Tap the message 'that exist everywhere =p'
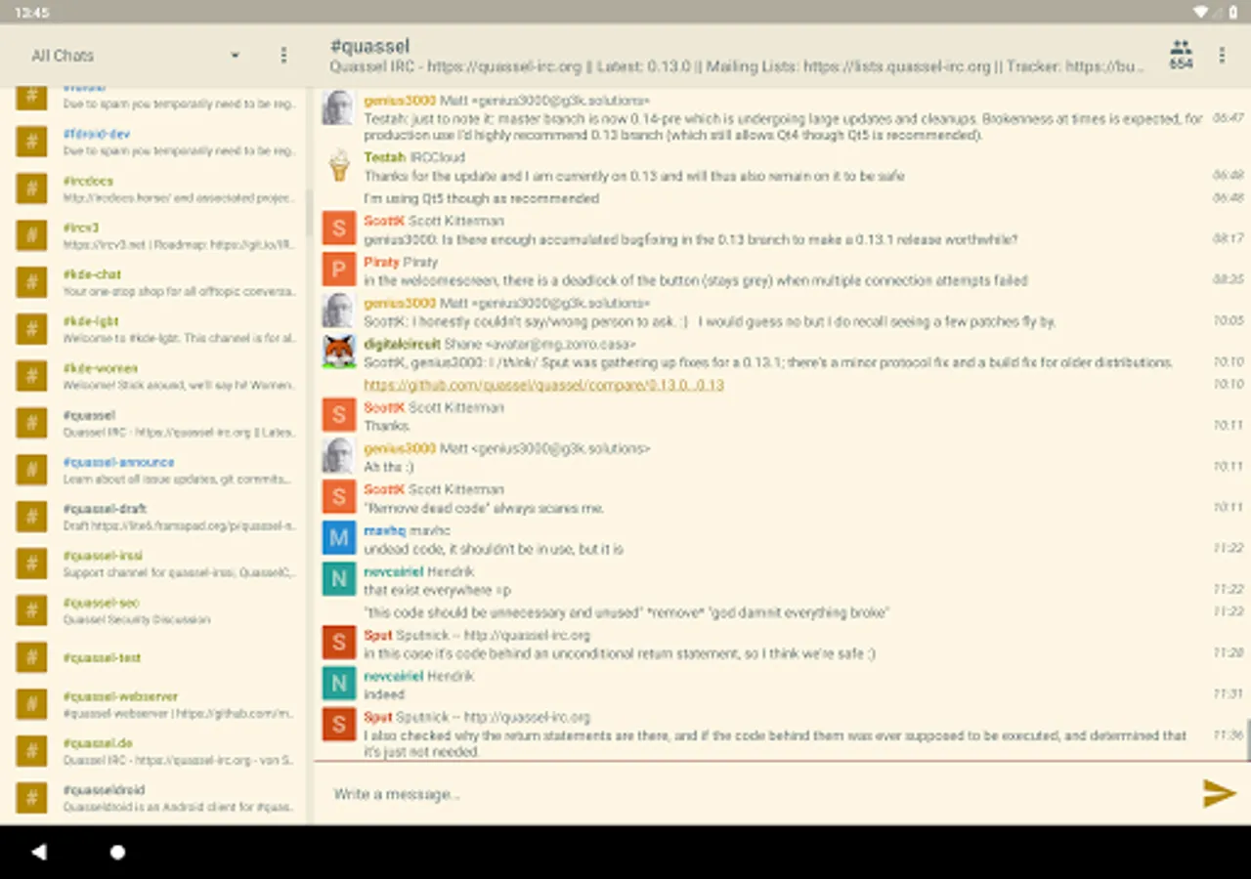 [437, 591]
